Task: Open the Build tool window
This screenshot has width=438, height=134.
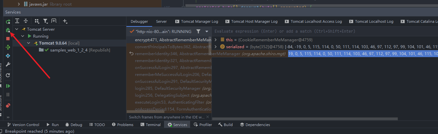Action: tap(225, 125)
